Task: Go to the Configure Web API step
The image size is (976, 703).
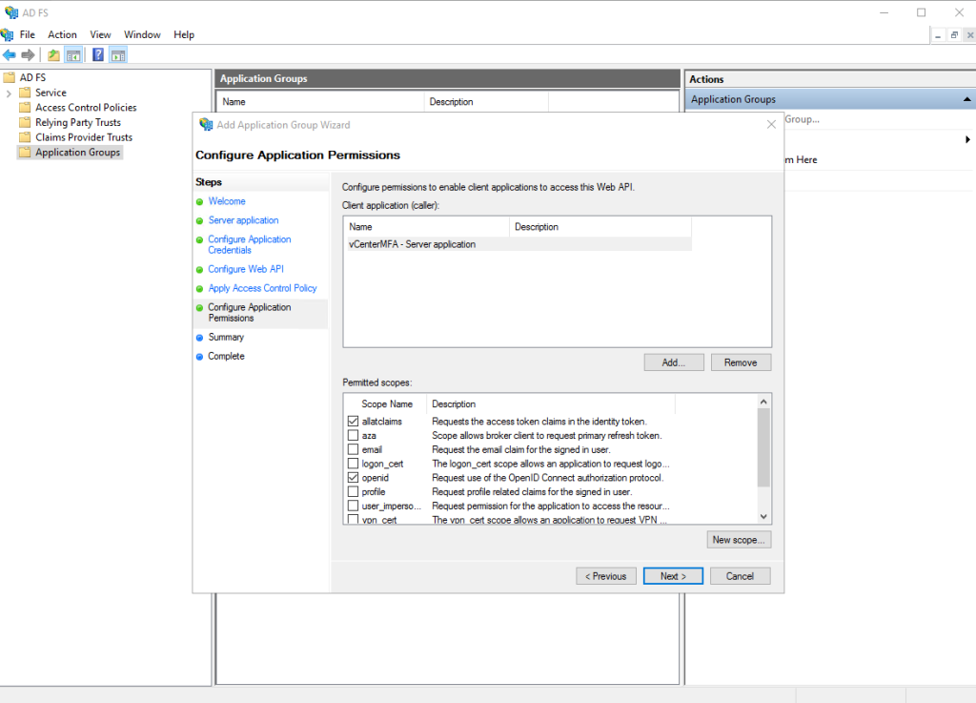Action: [246, 269]
